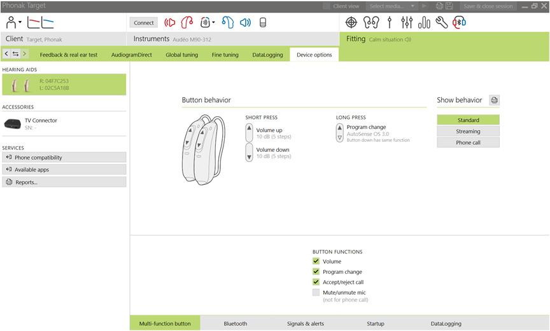Open the bottom DataLogging tab

pyautogui.click(x=446, y=323)
